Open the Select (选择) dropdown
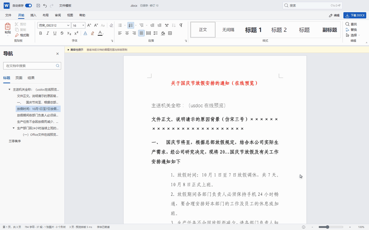Image resolution: width=369 pixels, height=230 pixels. pyautogui.click(x=352, y=35)
